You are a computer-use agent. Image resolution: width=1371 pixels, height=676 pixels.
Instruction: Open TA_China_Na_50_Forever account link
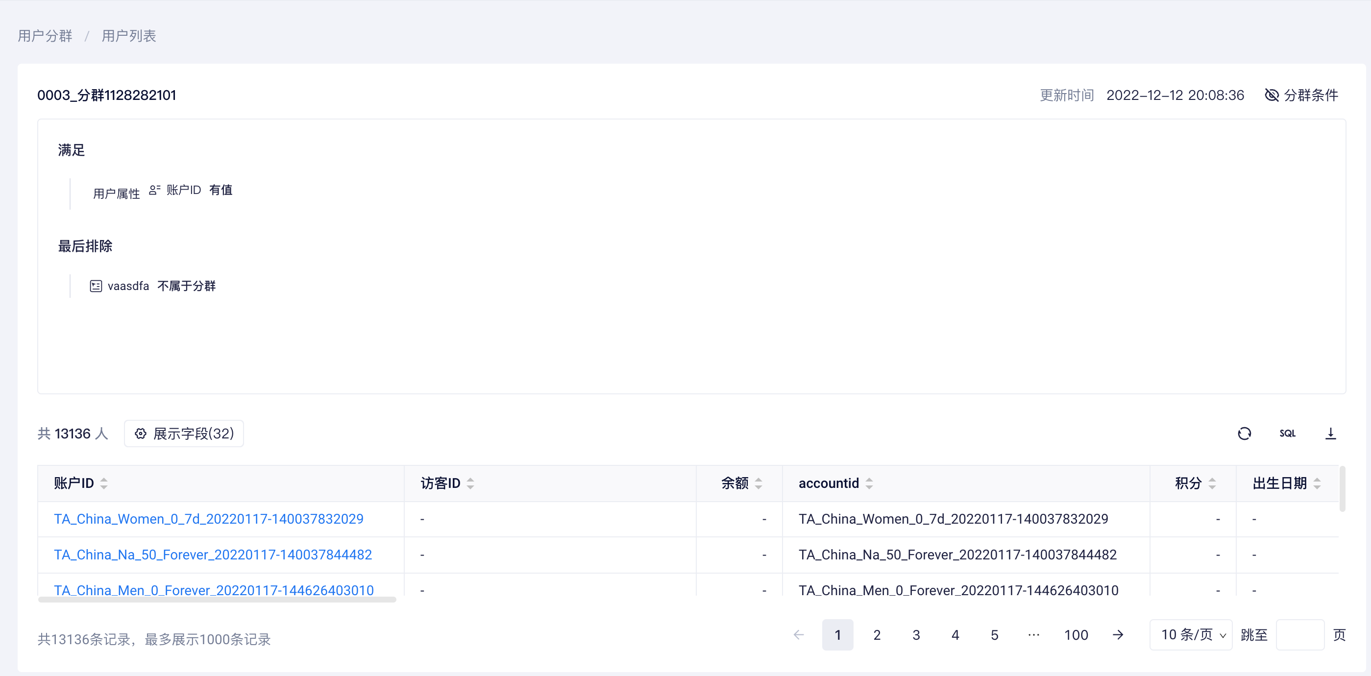click(213, 555)
